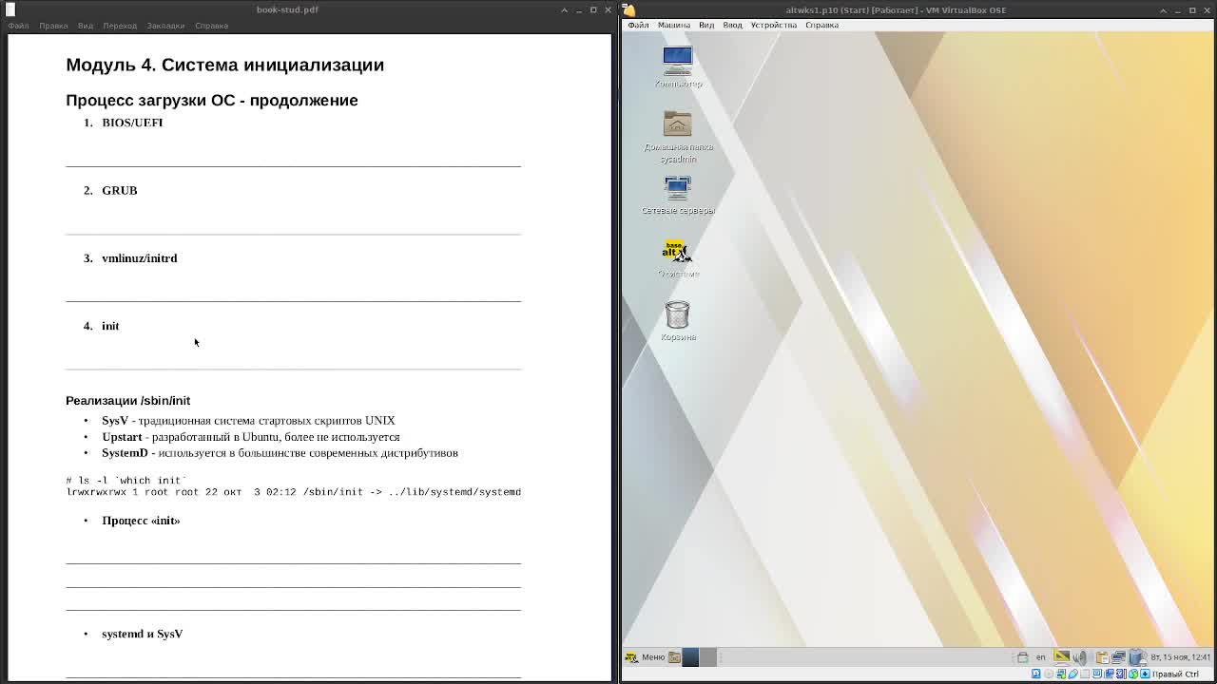1217x684 pixels.
Task: Open Вид menu in VirtualBox window
Action: 706,25
